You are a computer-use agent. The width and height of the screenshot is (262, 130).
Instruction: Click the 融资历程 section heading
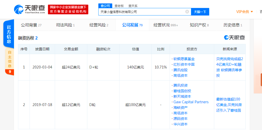(28, 38)
